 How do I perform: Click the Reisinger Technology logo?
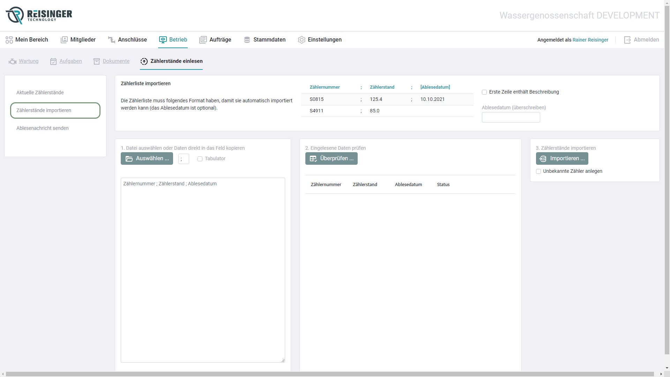(x=39, y=15)
